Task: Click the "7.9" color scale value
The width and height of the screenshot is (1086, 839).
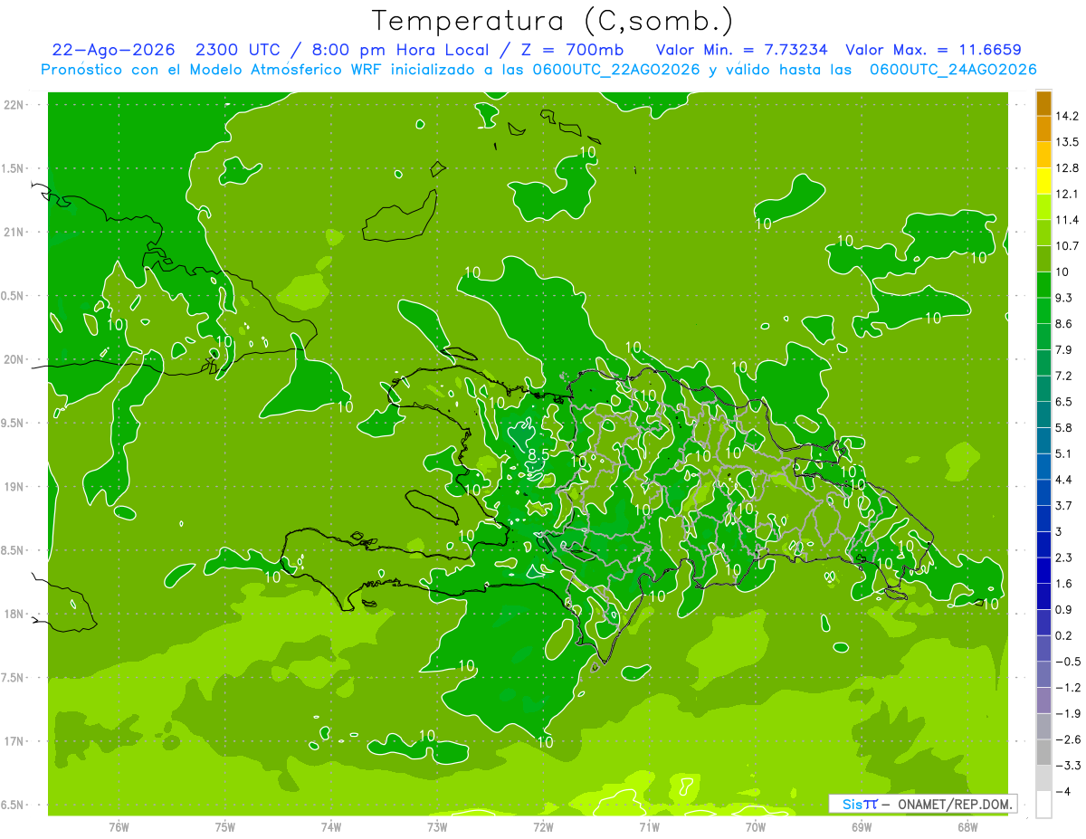Action: click(1064, 349)
